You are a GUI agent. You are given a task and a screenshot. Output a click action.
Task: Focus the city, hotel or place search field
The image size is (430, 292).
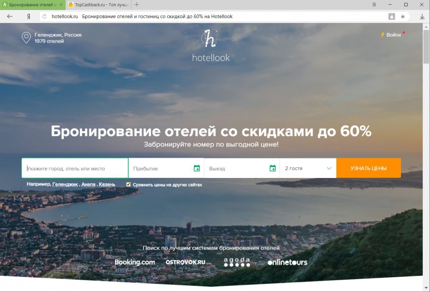pos(75,168)
